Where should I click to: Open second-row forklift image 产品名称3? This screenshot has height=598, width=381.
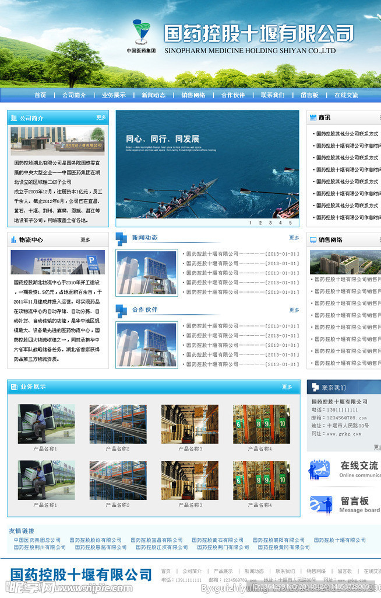coord(190,480)
